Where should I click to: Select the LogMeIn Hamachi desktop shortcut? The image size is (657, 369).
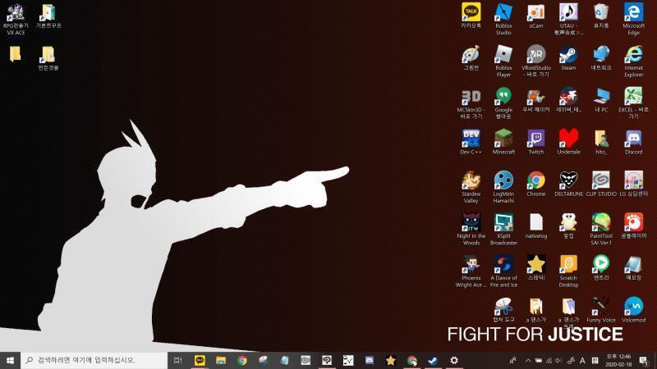coord(503,187)
